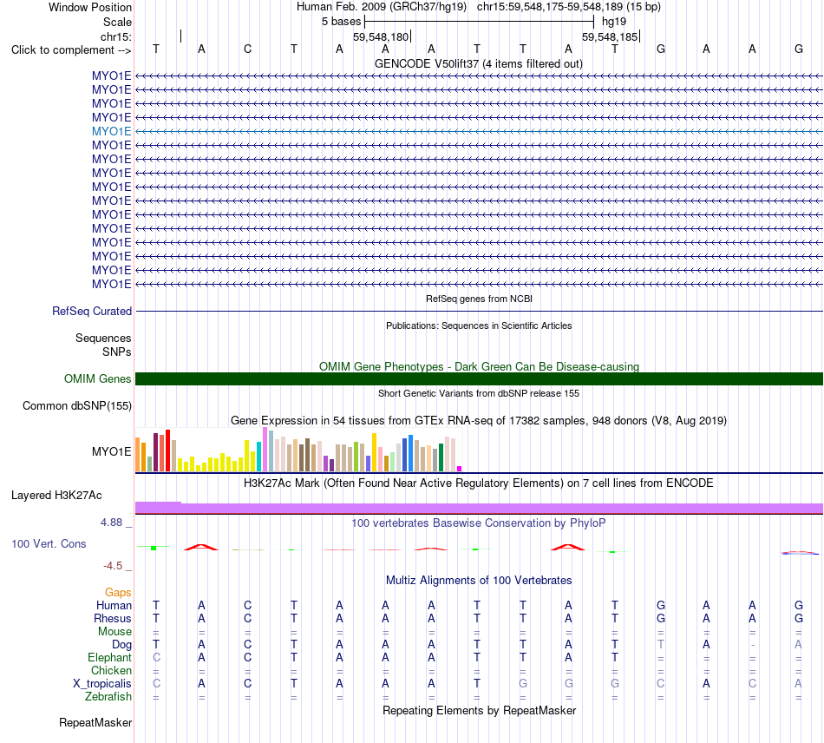824x743 pixels.
Task: Click the highlighted light-blue MYO1E transcript label
Action: pos(111,131)
